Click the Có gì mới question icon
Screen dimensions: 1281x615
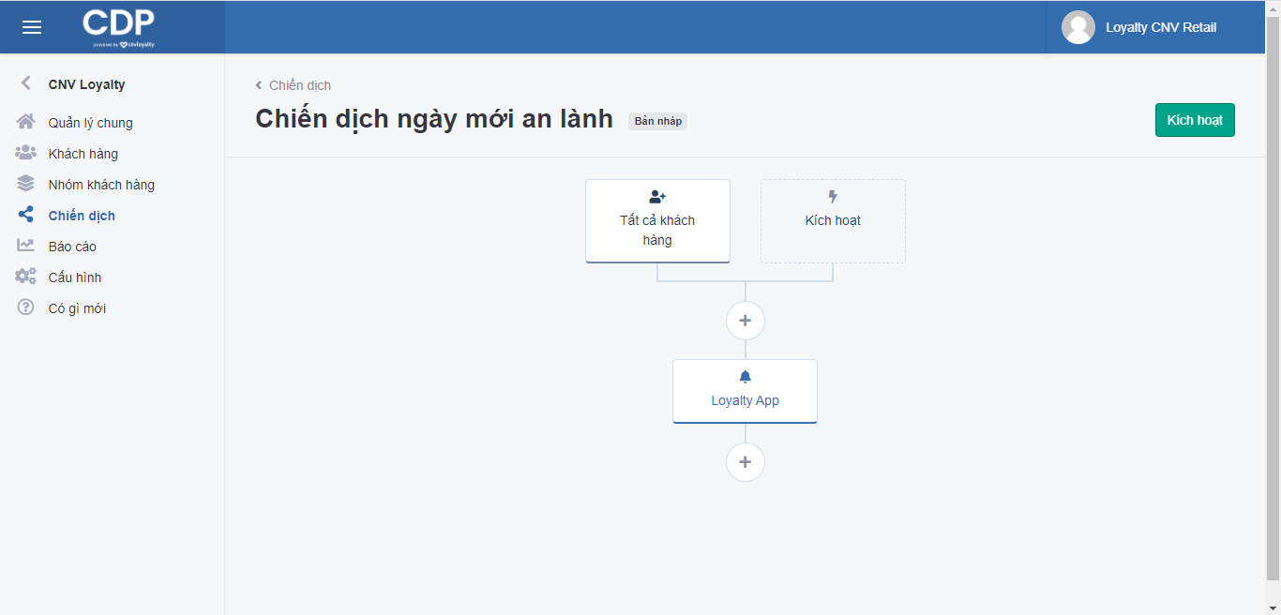26,307
